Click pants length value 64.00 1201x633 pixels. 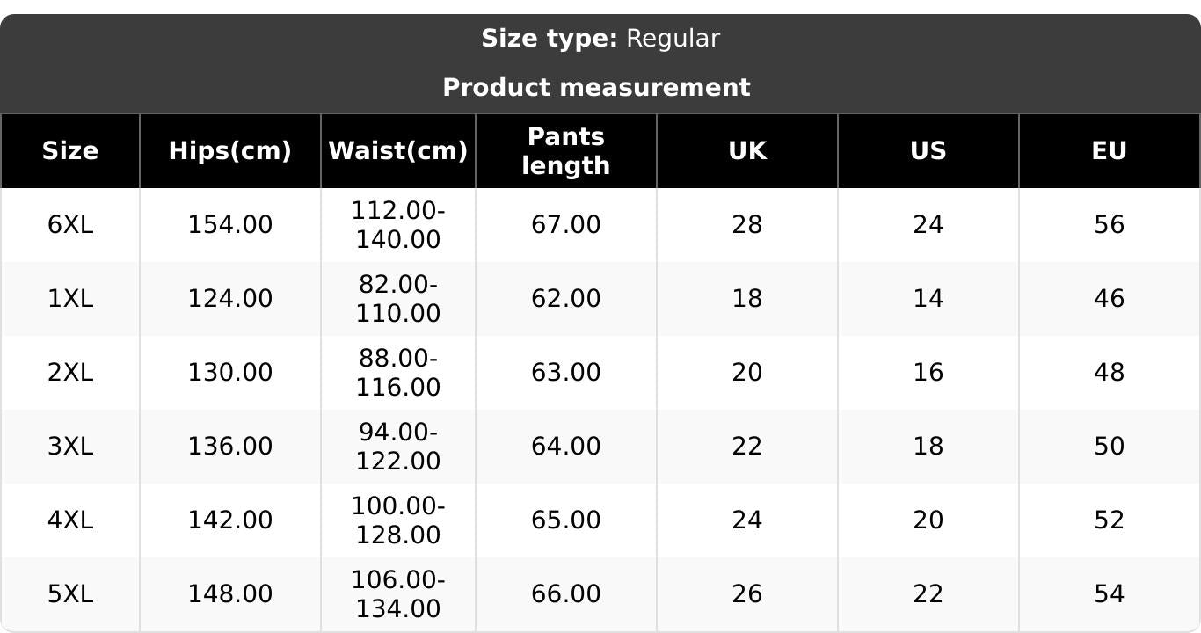point(566,447)
